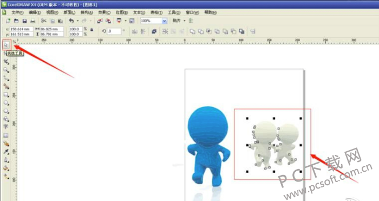Viewport: 379px width, 201px height.
Task: Select the Outline pen tool
Action: (6, 160)
